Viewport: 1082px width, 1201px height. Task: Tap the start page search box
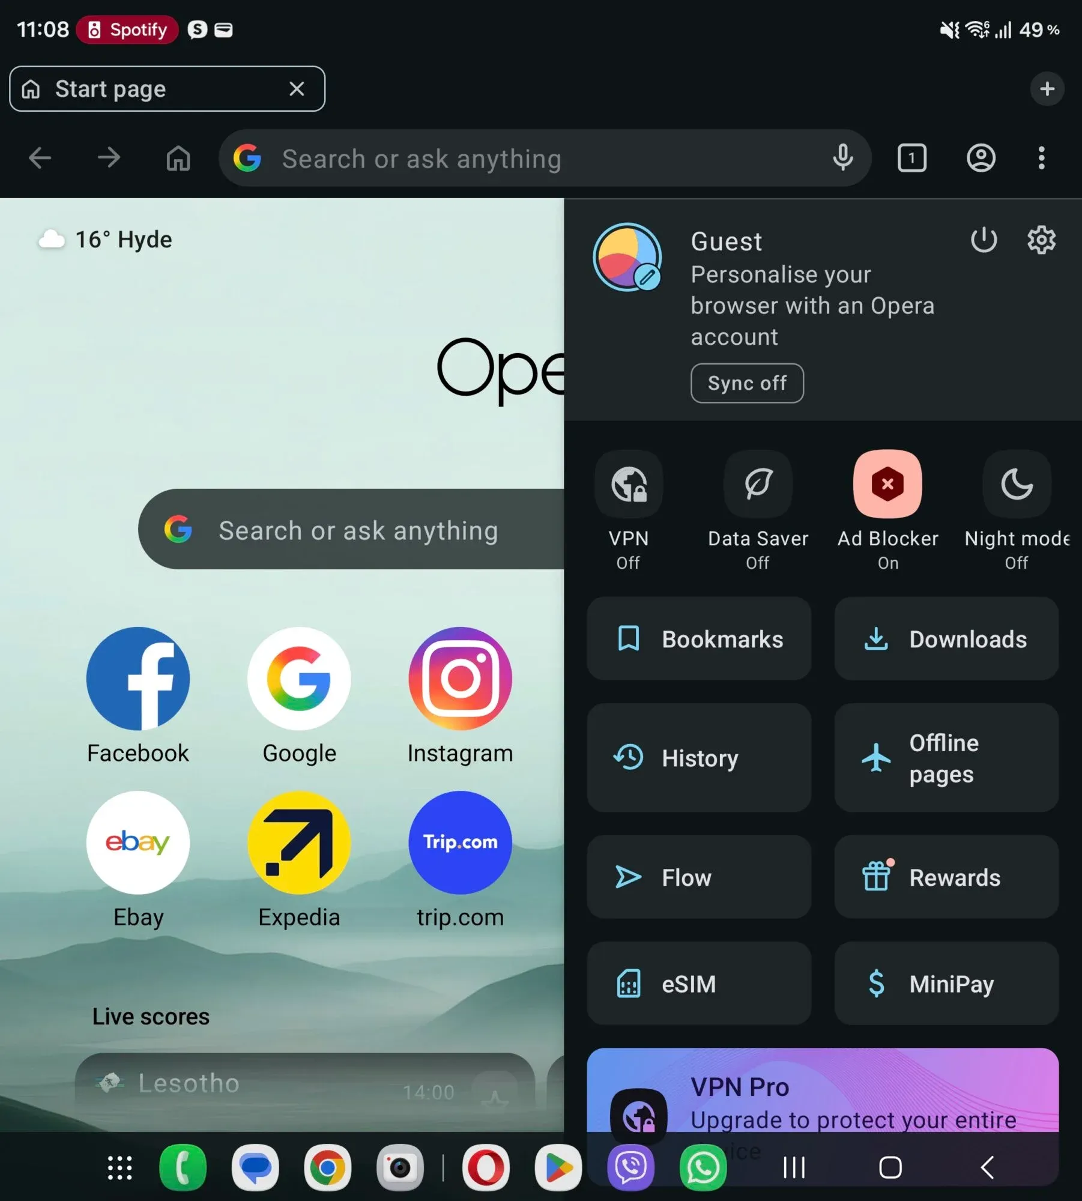[351, 530]
